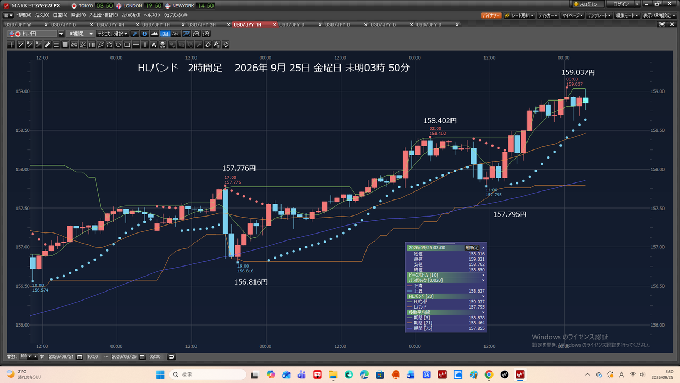Click the start date field 2026/09/21
The width and height of the screenshot is (680, 383).
63,356
